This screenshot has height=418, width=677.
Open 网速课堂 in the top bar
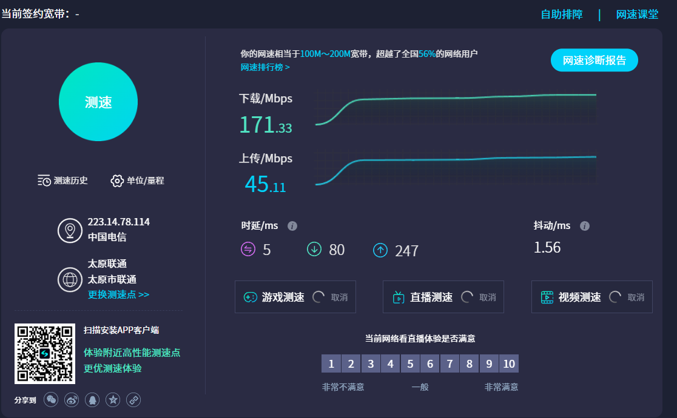[637, 15]
